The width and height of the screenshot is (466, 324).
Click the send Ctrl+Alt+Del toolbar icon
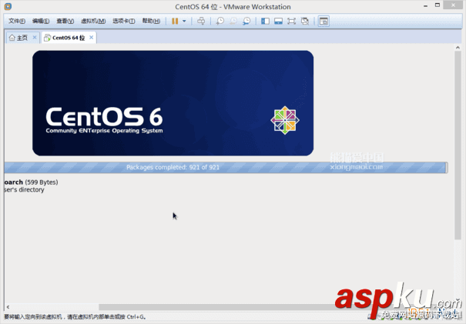(201, 21)
